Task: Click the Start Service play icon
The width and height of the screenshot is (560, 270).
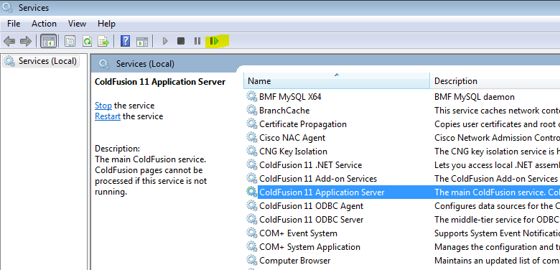Action: click(164, 42)
